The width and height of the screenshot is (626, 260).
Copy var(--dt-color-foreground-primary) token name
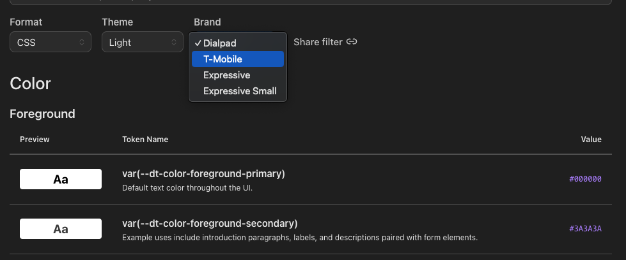point(203,174)
